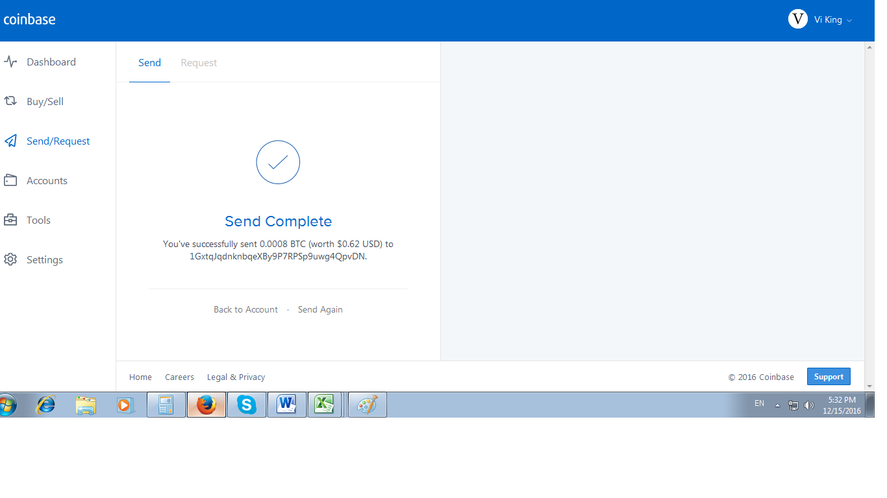The image size is (887, 498).
Task: Expand the Vi King account dropdown arrow
Action: pos(849,21)
